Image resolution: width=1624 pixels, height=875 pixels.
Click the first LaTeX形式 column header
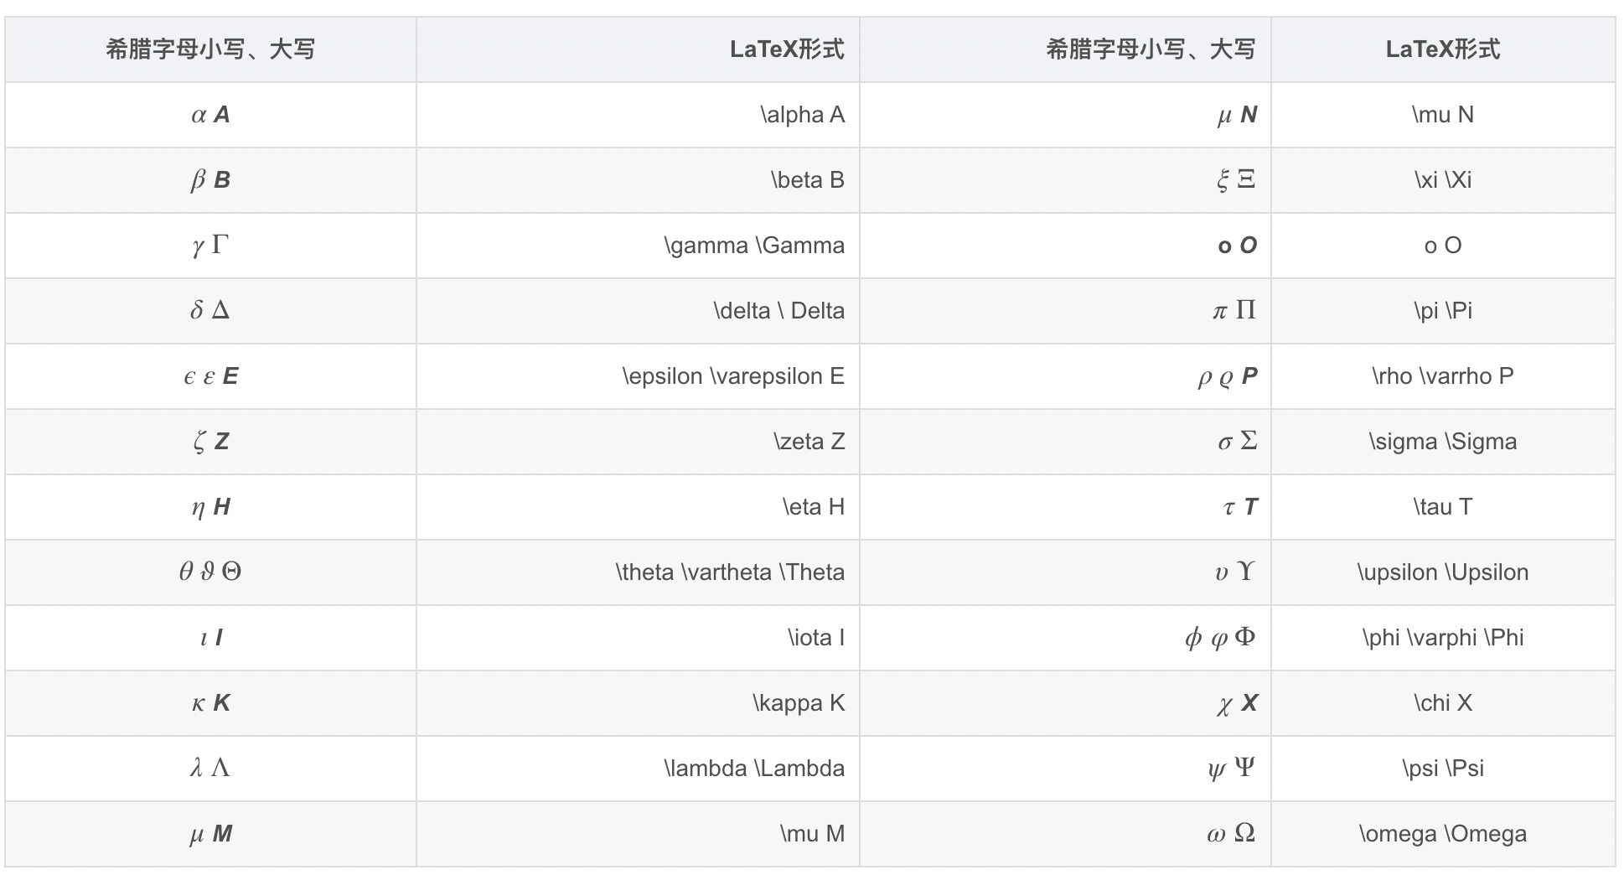pyautogui.click(x=638, y=49)
